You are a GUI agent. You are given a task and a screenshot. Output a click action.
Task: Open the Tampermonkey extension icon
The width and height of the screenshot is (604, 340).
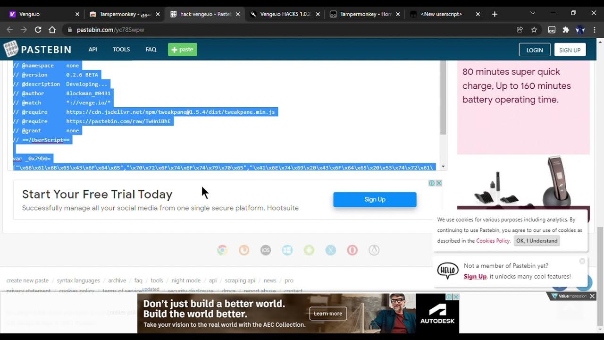[x=552, y=30]
